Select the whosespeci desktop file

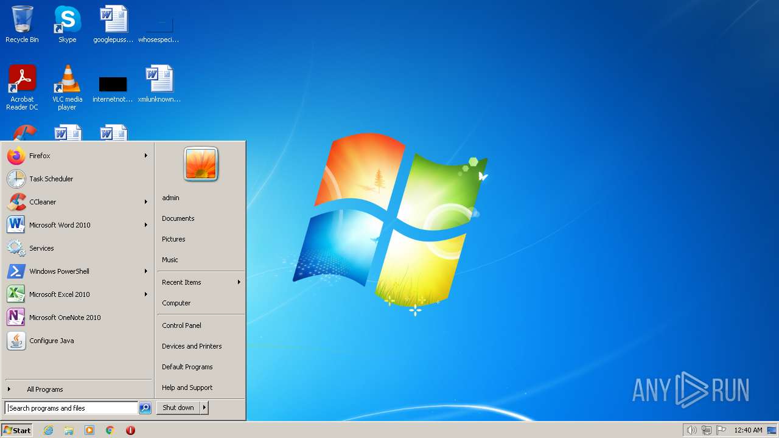pyautogui.click(x=158, y=27)
